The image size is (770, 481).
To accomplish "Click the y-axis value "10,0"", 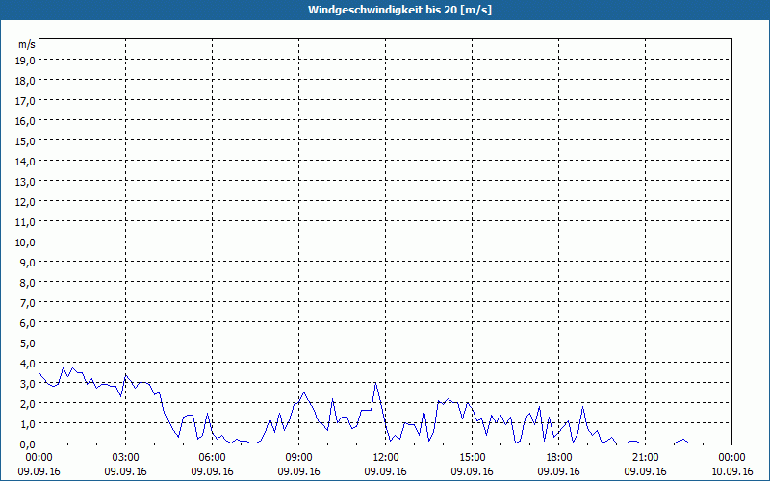I will coord(26,242).
